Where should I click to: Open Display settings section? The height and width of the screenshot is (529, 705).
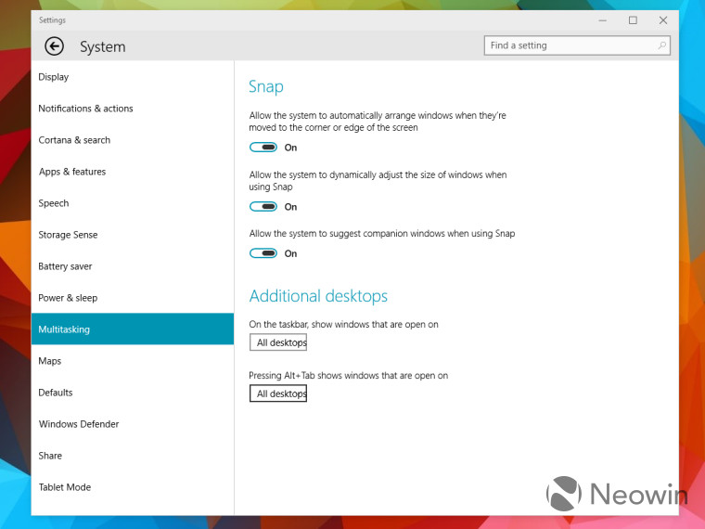pyautogui.click(x=54, y=77)
